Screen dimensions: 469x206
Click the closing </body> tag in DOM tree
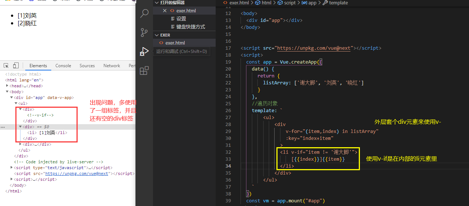pyautogui.click(x=17, y=185)
